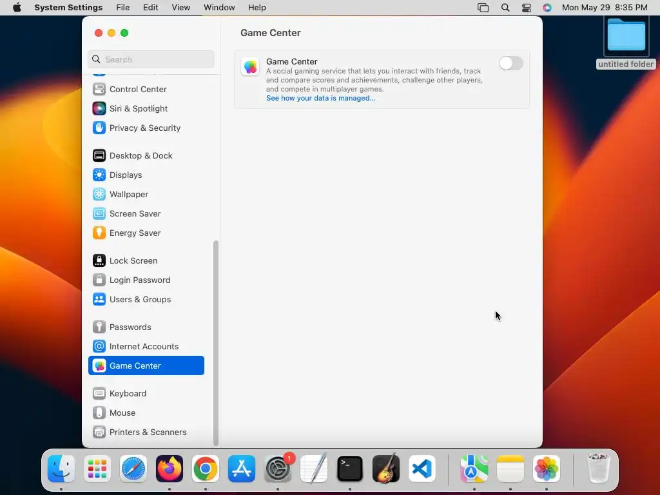
Task: Select the untitled folder on desktop
Action: click(x=626, y=43)
